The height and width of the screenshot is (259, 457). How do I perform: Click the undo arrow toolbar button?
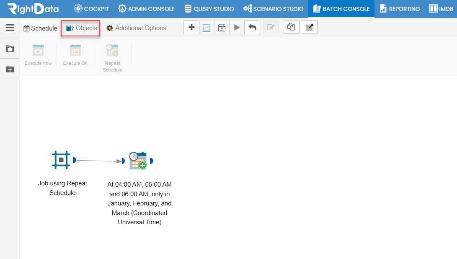pyautogui.click(x=252, y=28)
